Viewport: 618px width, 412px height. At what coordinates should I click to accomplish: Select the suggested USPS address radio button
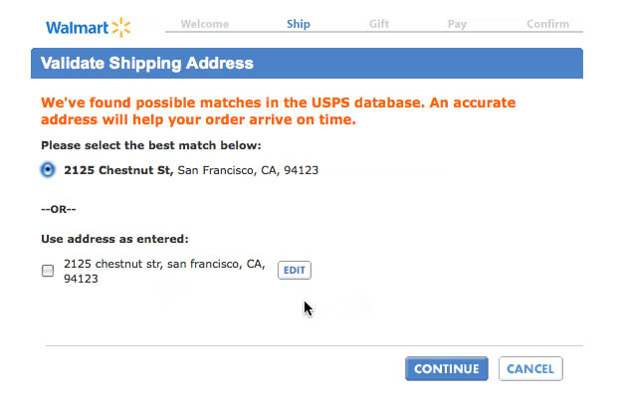click(48, 170)
